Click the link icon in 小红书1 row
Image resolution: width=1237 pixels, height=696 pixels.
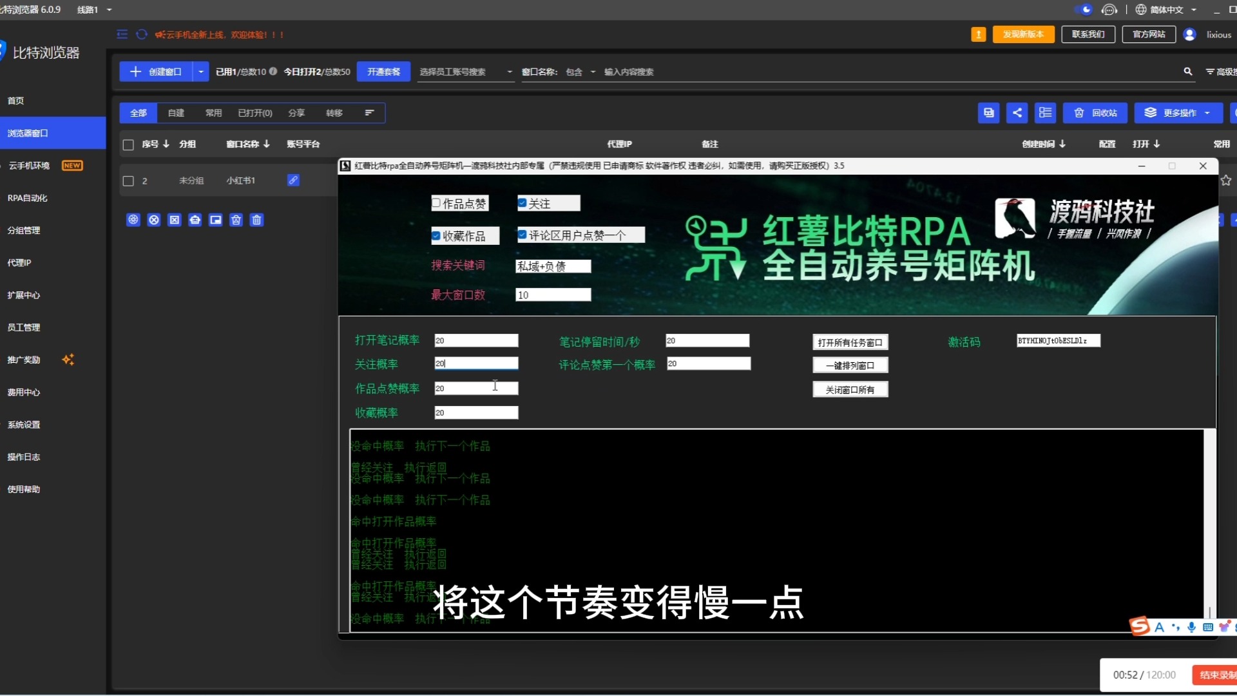click(x=293, y=180)
